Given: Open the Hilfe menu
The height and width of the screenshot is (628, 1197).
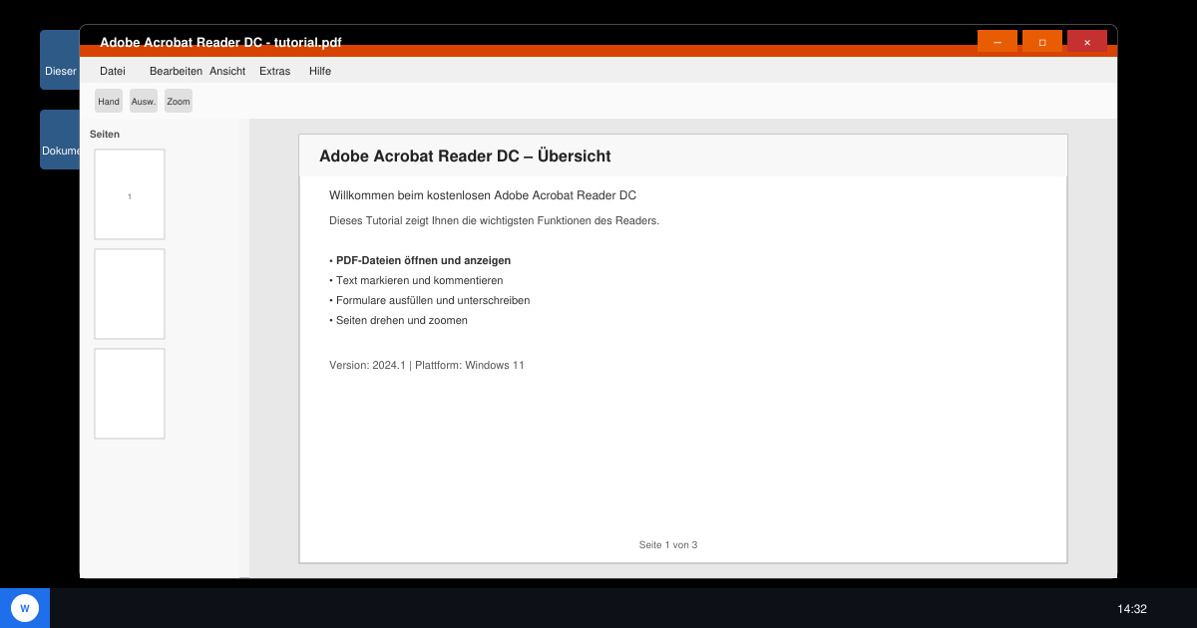Looking at the screenshot, I should tap(320, 71).
